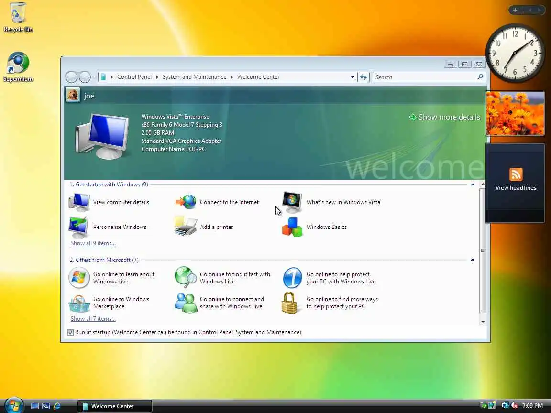The width and height of the screenshot is (551, 413).
Task: Collapse the Get started with Windows section
Action: pyautogui.click(x=473, y=185)
